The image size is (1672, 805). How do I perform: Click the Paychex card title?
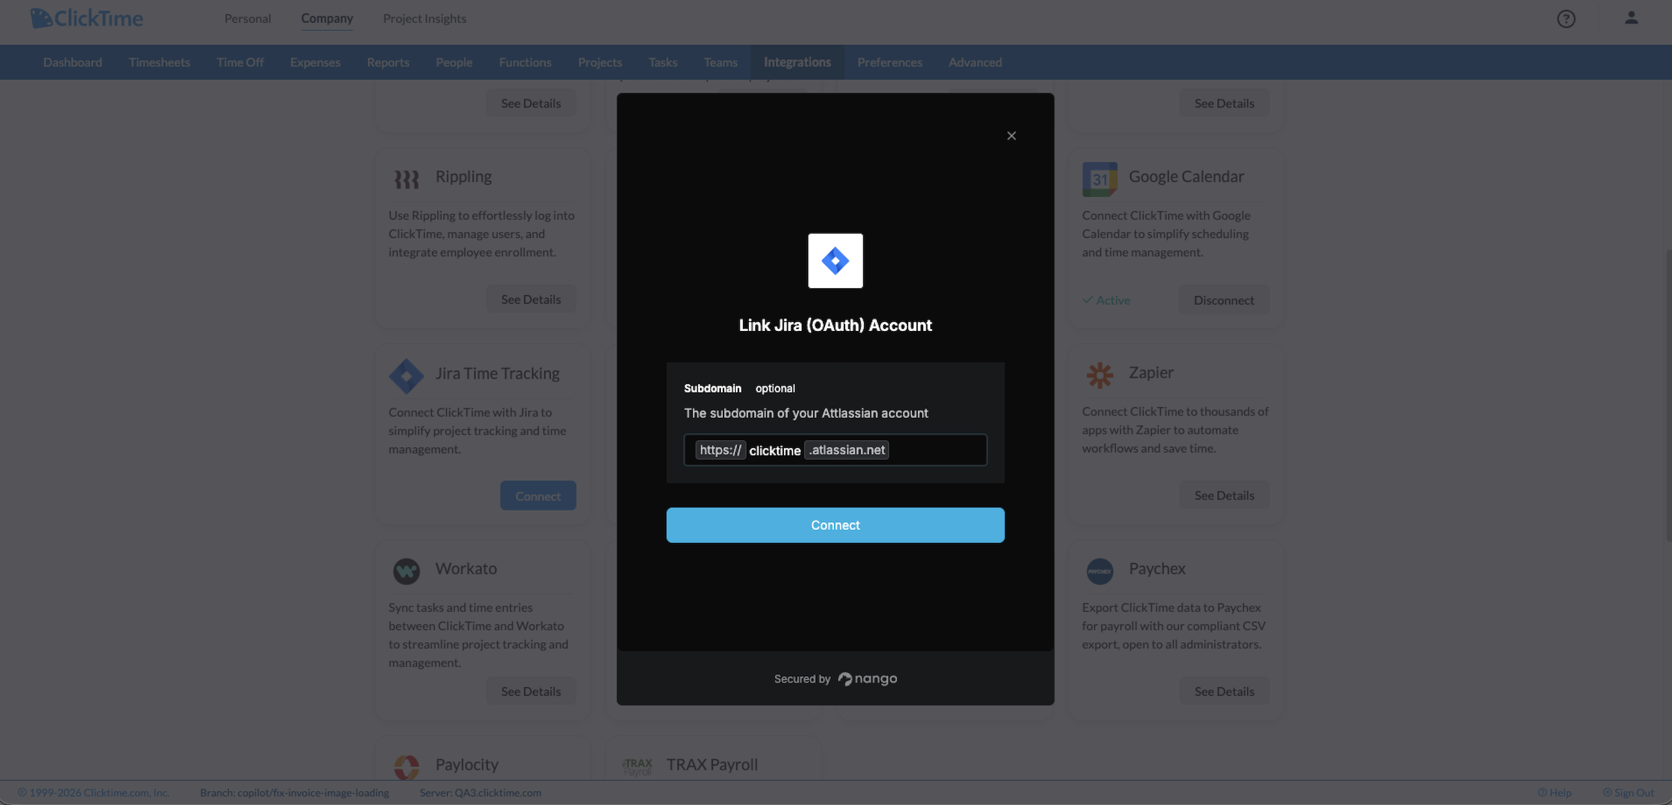pos(1157,568)
